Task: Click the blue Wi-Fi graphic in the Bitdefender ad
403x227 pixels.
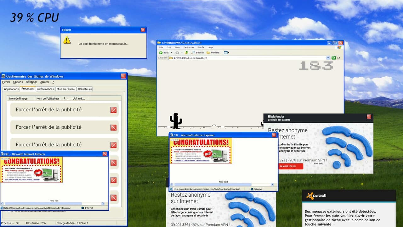Action: pos(347,147)
